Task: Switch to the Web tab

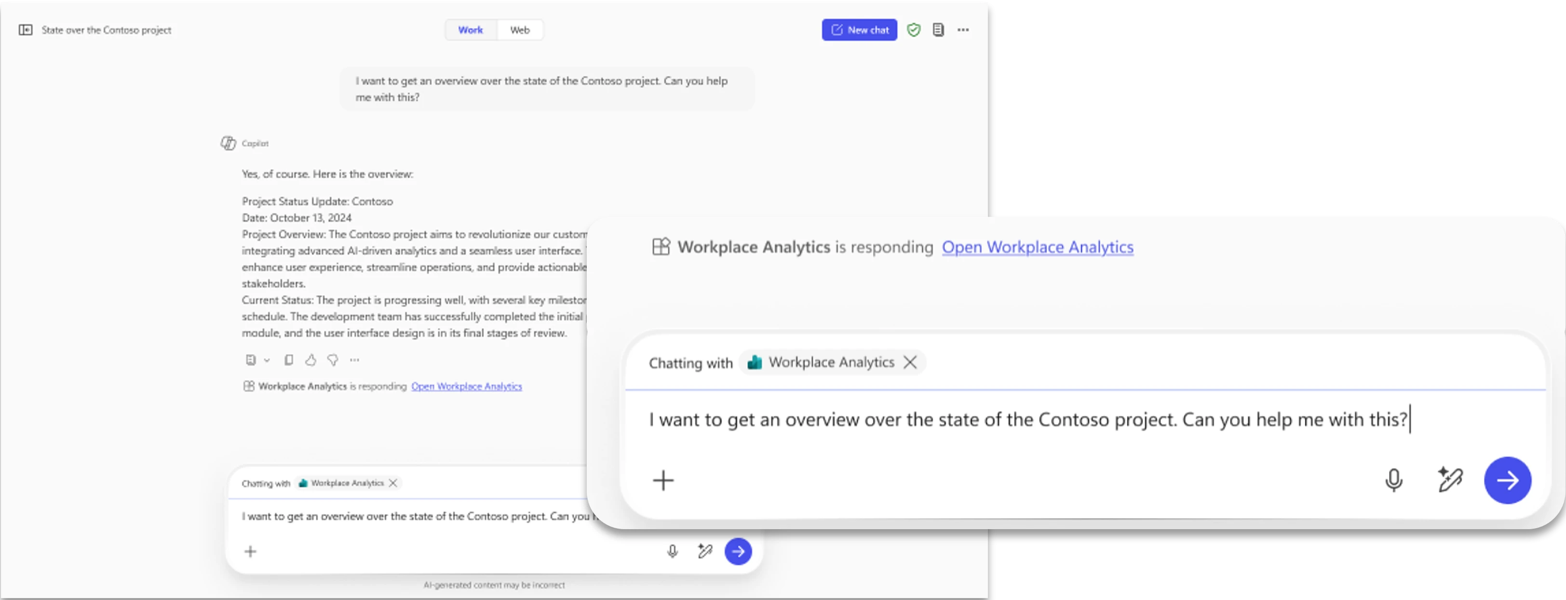Action: point(520,29)
